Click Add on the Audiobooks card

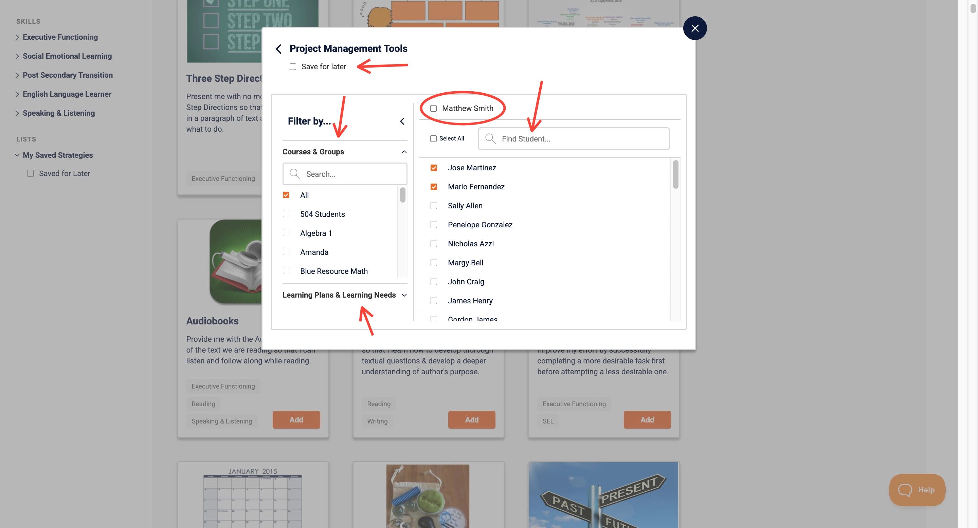(x=296, y=420)
